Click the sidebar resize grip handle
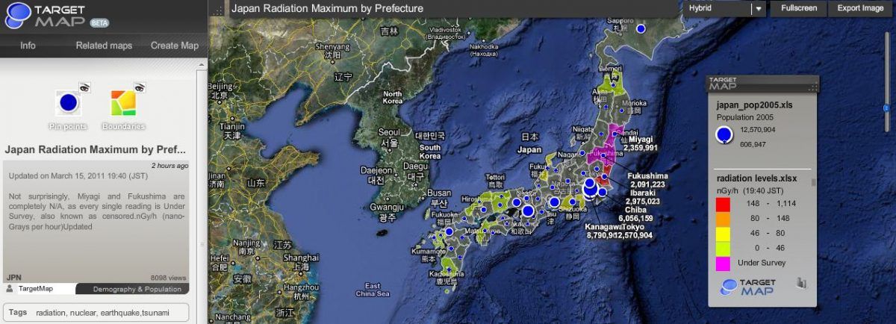This screenshot has width=896, height=324. [202, 245]
